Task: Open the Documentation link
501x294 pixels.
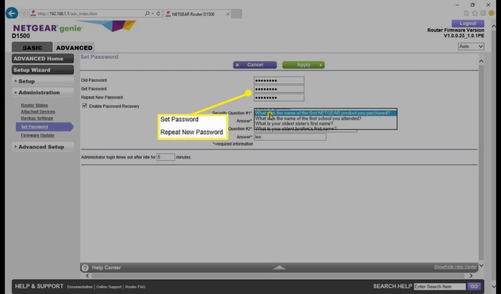Action: tap(80, 287)
